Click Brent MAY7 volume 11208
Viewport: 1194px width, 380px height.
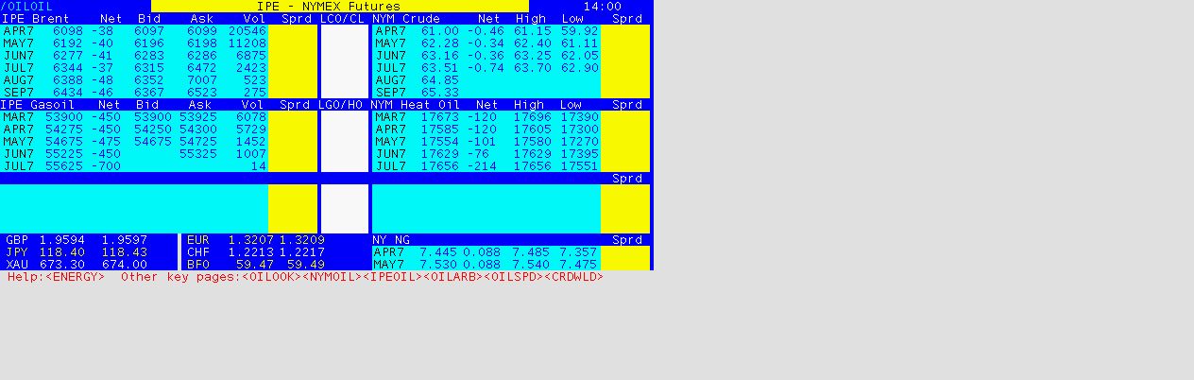(247, 43)
